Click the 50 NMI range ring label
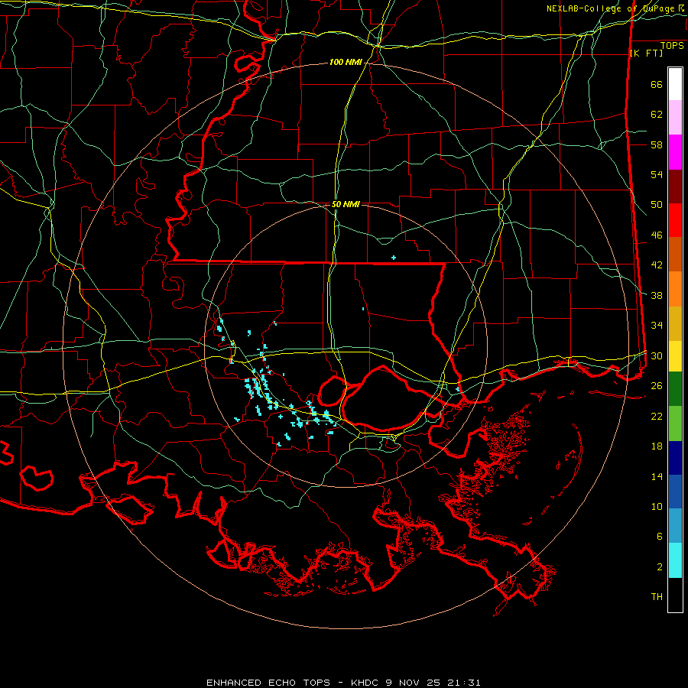The height and width of the screenshot is (688, 688). [x=346, y=204]
